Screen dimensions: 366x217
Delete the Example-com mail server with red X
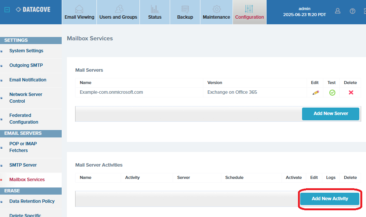coord(351,92)
